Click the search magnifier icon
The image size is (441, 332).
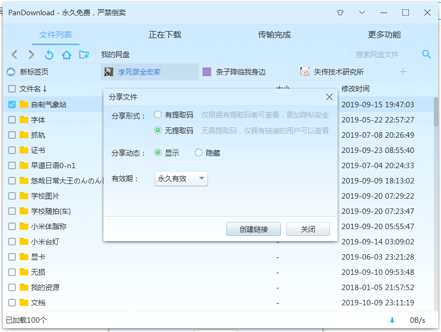click(426, 54)
